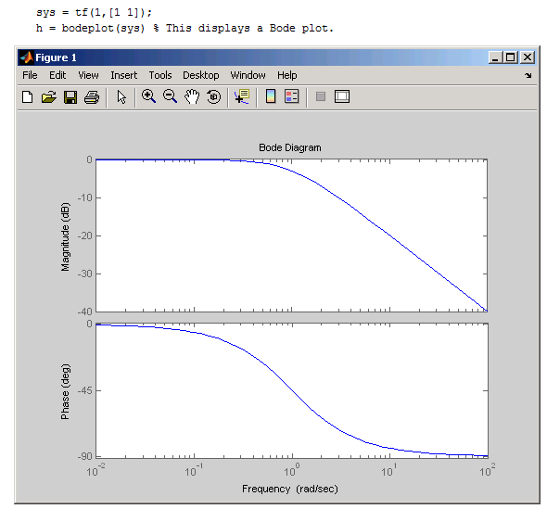The width and height of the screenshot is (547, 509).
Task: Click the New Figure toolbar icon
Action: pos(27,97)
